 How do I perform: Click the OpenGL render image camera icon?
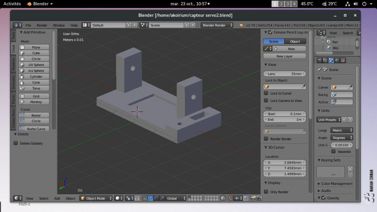coord(253,198)
